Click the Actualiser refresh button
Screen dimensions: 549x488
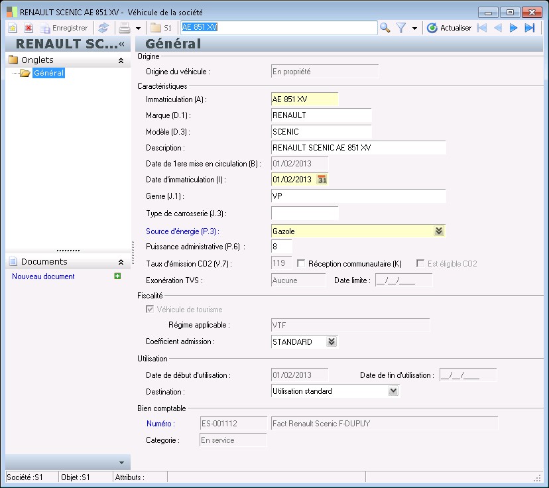[x=450, y=28]
